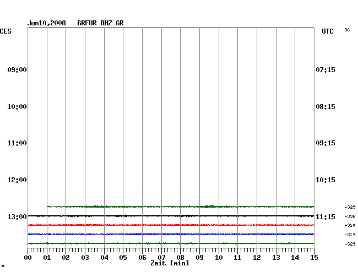Select the 11:00 CES time label

tap(17, 143)
